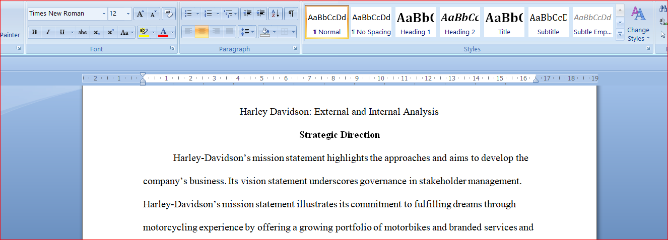Toggle italic formatting
Screen dimensions: 668x240
(x=48, y=32)
